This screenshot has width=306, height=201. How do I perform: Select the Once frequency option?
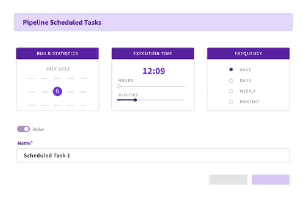click(x=231, y=70)
